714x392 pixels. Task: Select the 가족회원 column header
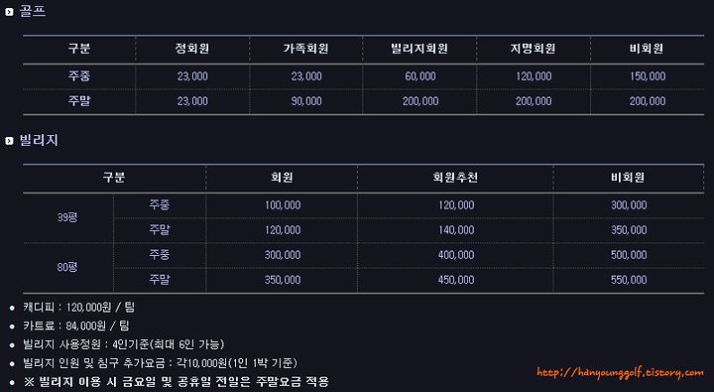coord(306,49)
